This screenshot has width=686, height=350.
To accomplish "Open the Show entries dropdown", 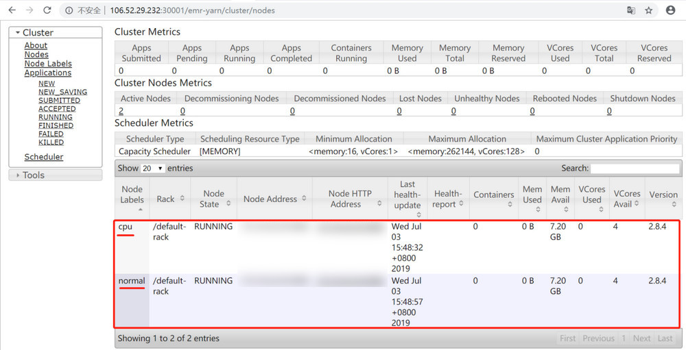I will [152, 168].
